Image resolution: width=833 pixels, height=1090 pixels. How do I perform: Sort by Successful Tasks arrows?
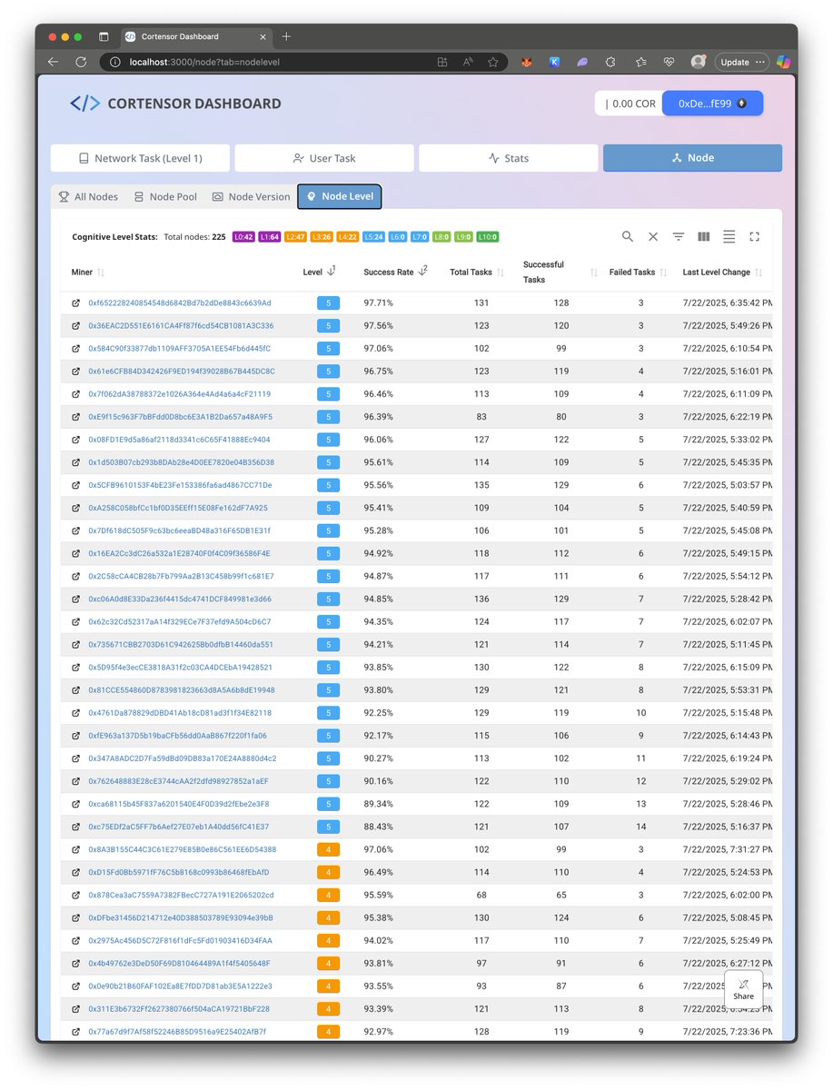coord(594,272)
